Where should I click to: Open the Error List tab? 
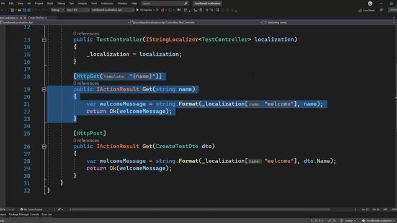pyautogui.click(x=47, y=214)
